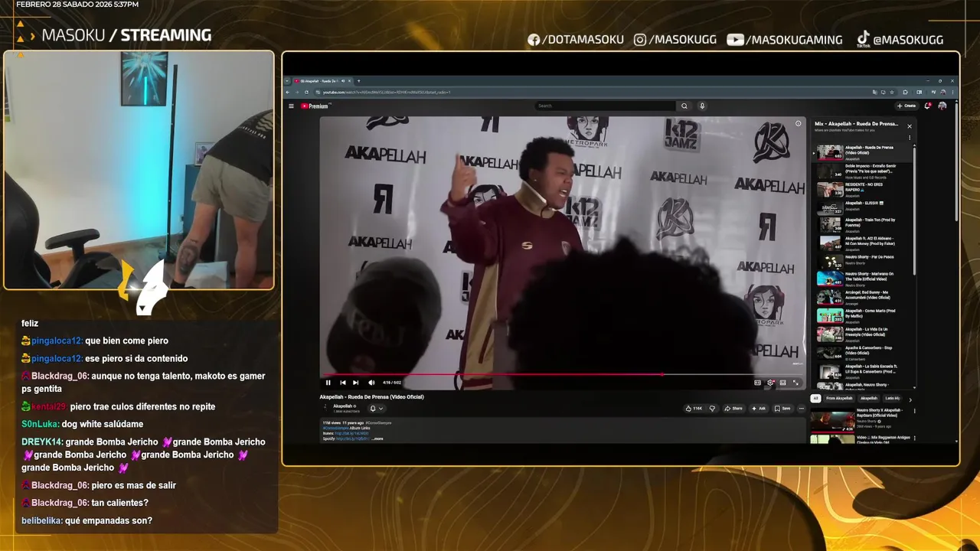Expand the description with ...more
Image resolution: width=980 pixels, height=551 pixels.
tap(377, 439)
